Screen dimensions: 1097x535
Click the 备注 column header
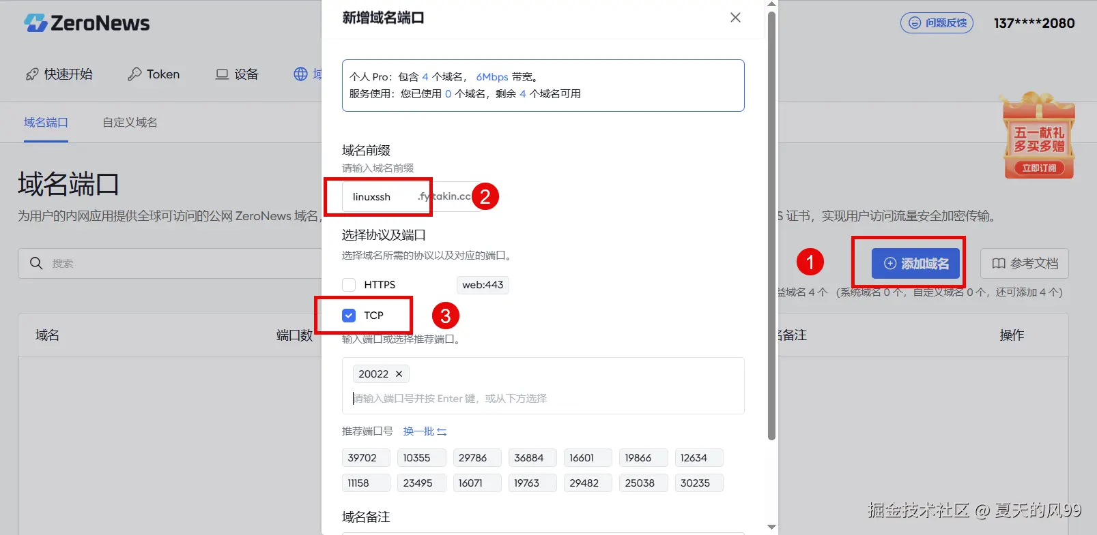point(794,335)
